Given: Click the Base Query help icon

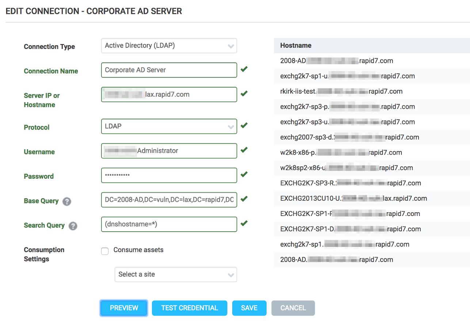Looking at the screenshot, I should coord(66,201).
